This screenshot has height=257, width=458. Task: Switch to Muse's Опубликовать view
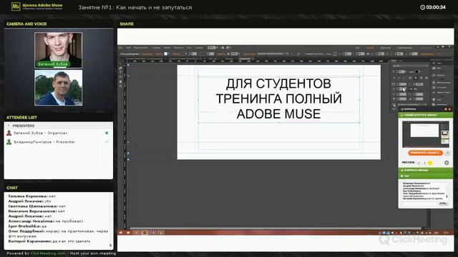[x=404, y=48]
